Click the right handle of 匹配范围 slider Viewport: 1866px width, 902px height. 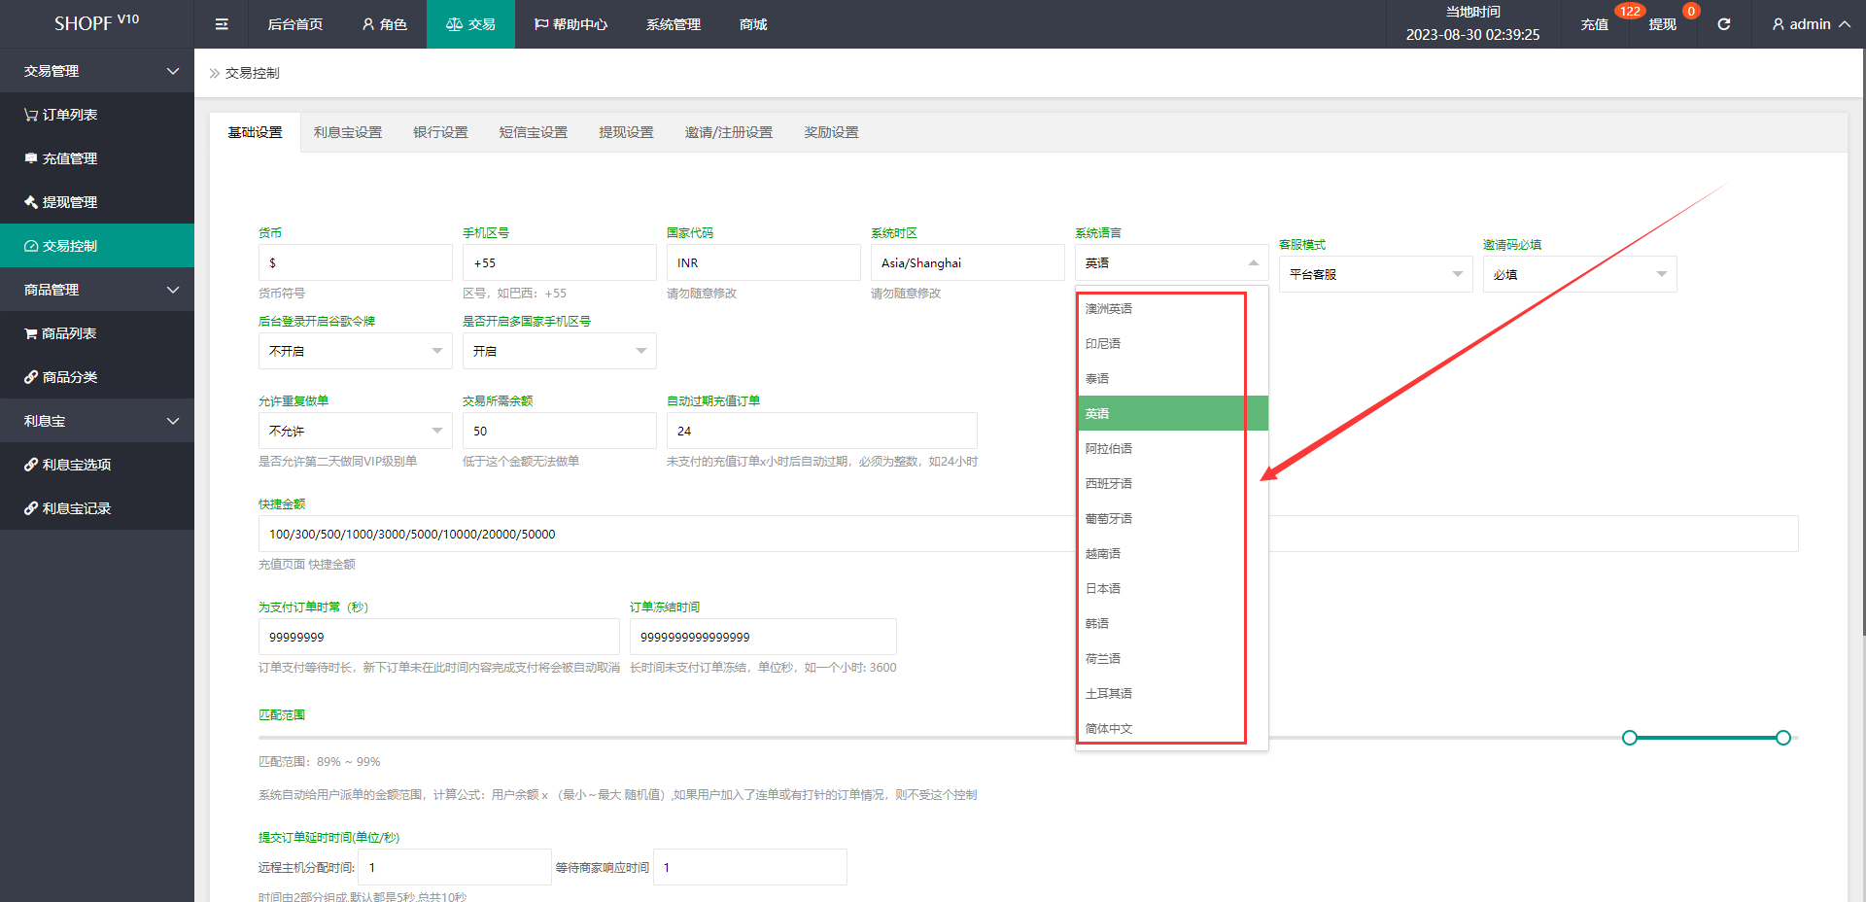1783,738
